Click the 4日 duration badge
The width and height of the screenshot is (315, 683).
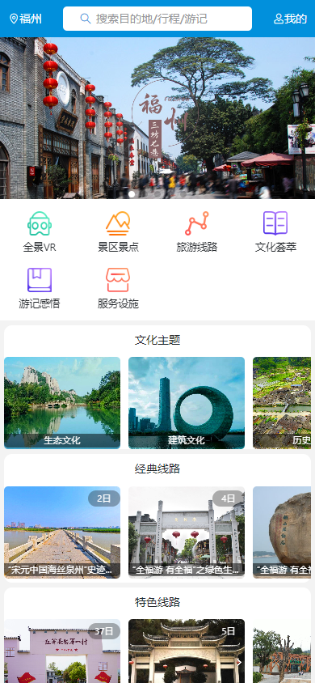point(229,498)
